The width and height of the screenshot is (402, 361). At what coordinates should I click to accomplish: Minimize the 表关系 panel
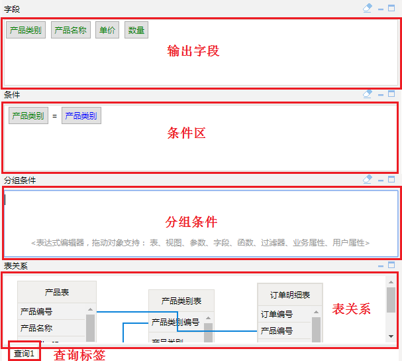click(381, 266)
